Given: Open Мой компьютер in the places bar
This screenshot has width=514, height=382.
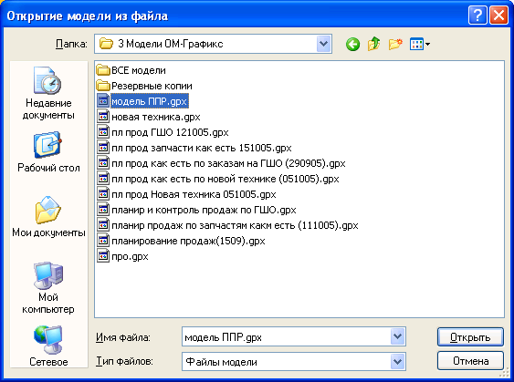Looking at the screenshot, I should tap(48, 288).
